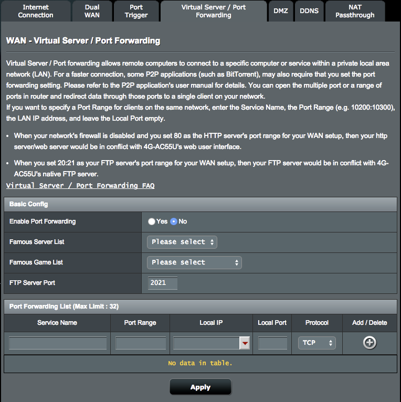This screenshot has width=401, height=402.
Task: Click the FTP Server Port label
Action: coord(33,283)
